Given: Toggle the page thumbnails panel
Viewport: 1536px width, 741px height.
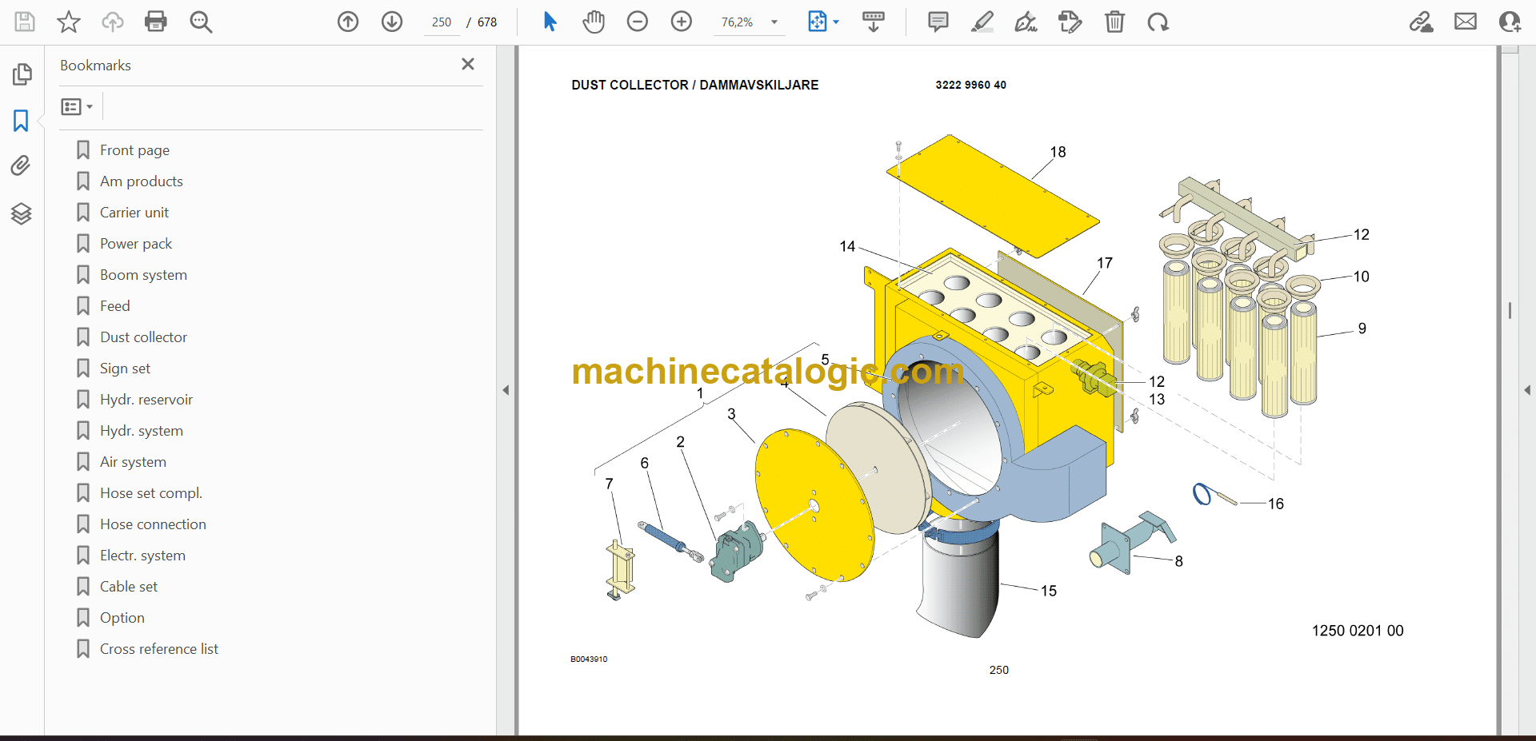Looking at the screenshot, I should 22,74.
